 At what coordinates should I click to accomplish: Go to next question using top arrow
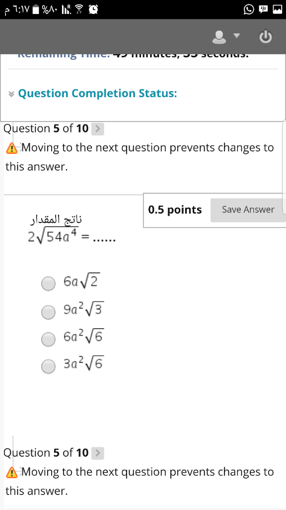(98, 129)
